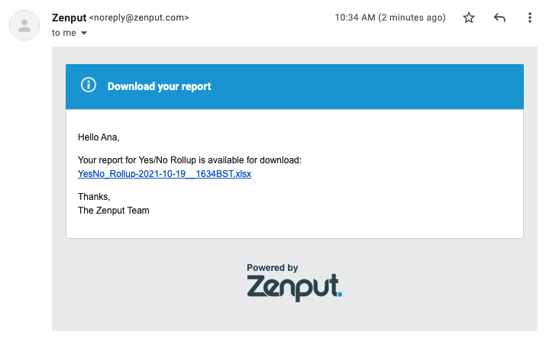Screen dimensions: 546x338
Task: Click the sender avatar picture
Action: pos(24,25)
